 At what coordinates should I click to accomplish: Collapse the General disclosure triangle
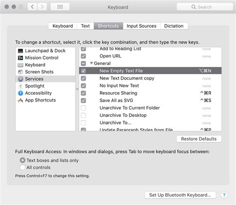(91, 63)
